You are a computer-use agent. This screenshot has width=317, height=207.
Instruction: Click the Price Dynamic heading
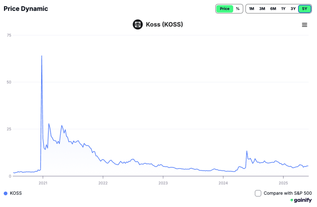click(26, 9)
